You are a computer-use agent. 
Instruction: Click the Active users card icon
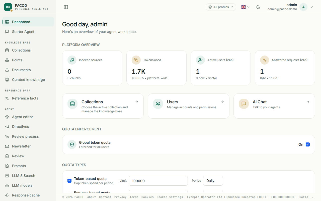coord(200,60)
